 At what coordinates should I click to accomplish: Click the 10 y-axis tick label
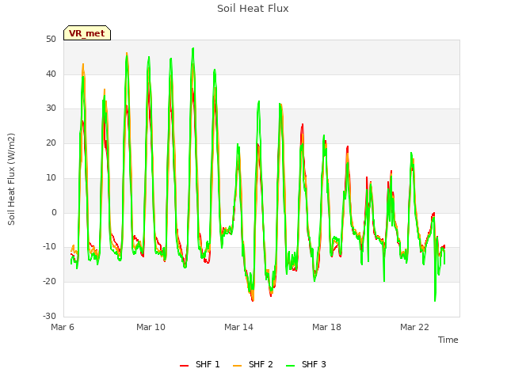[51, 177]
